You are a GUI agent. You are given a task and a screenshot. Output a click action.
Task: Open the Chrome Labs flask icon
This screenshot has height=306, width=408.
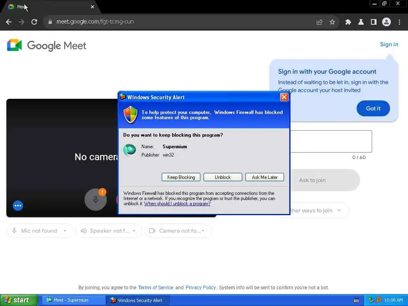[x=361, y=22]
